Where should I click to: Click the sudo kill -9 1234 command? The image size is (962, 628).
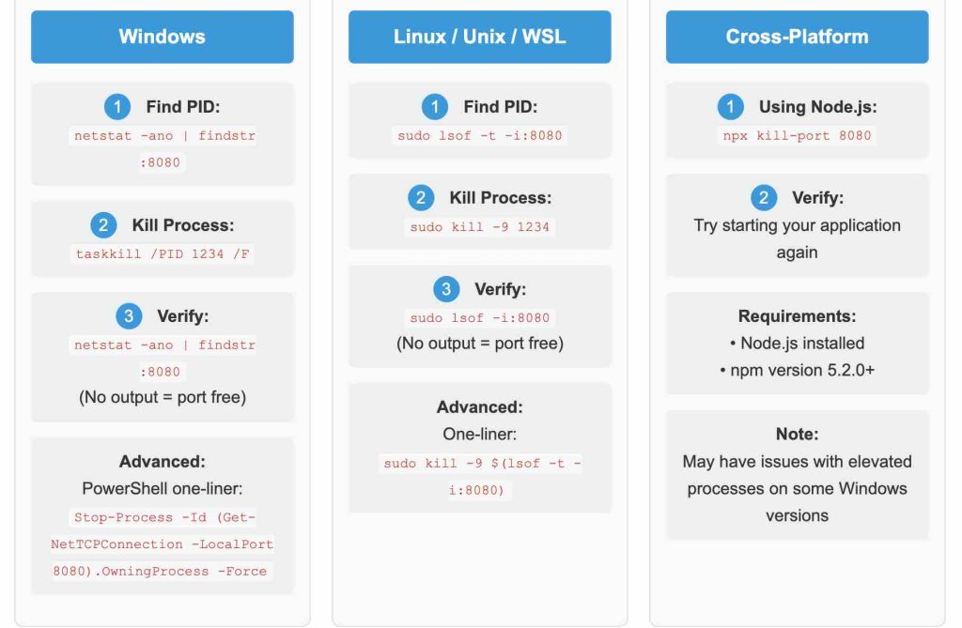tap(479, 227)
